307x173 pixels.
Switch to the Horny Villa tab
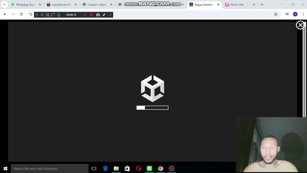[240, 4]
